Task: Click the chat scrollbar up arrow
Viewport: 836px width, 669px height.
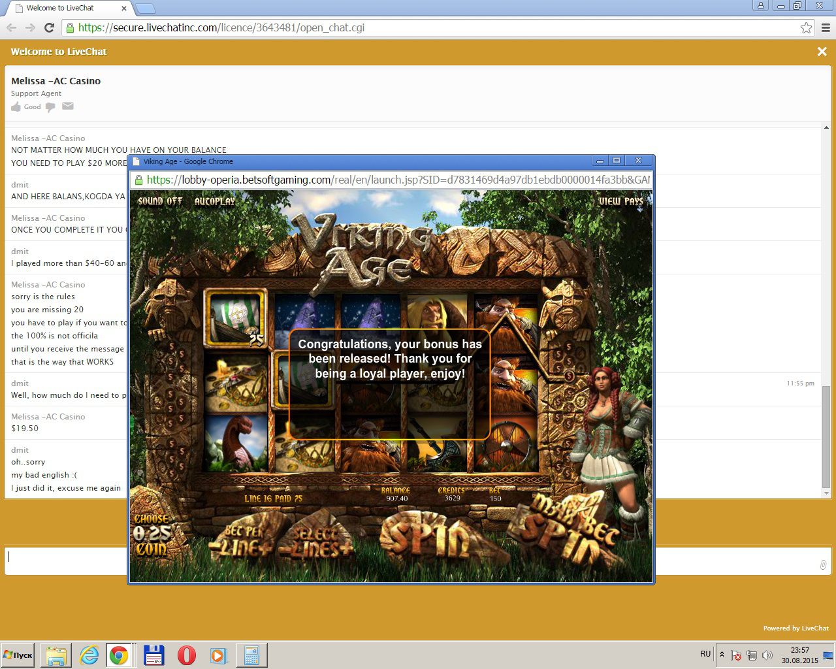Action: coord(826,127)
